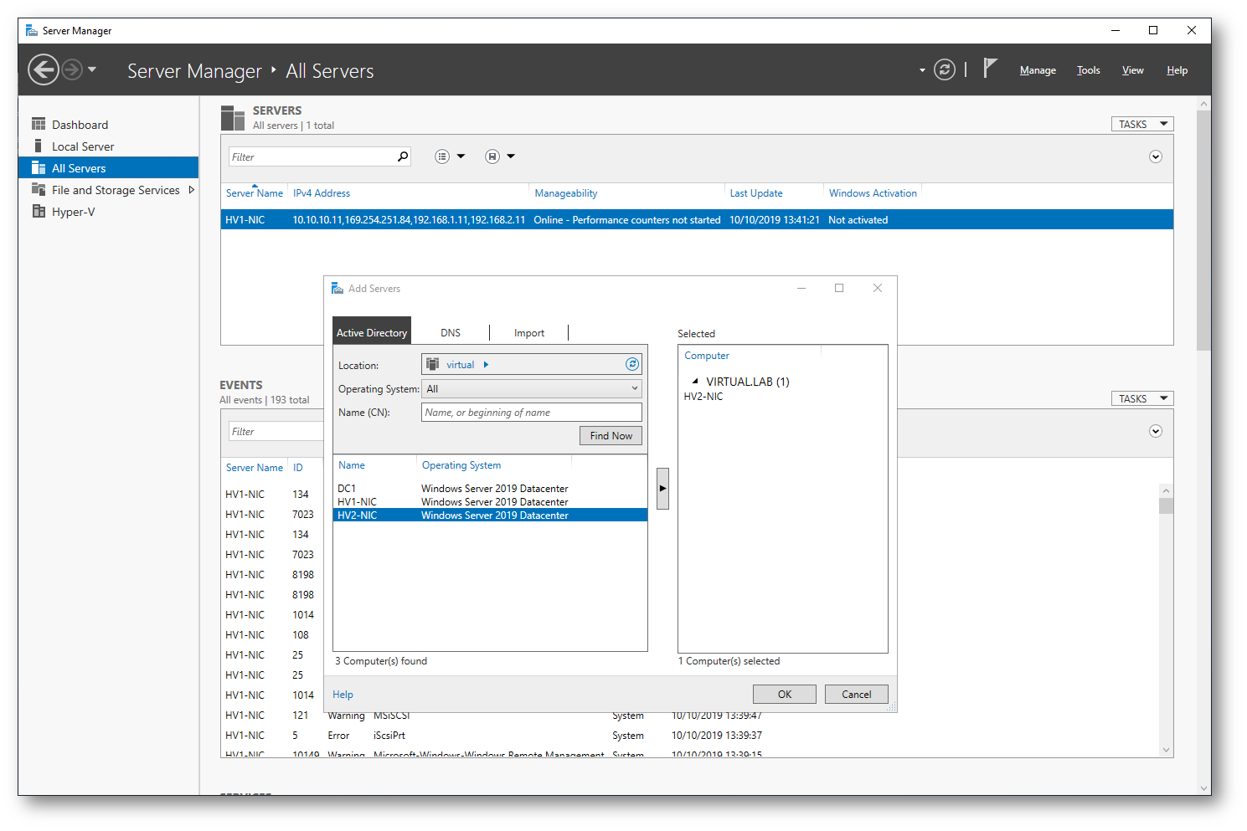Sort by Name column in Add Servers
1247x831 pixels.
(x=352, y=465)
